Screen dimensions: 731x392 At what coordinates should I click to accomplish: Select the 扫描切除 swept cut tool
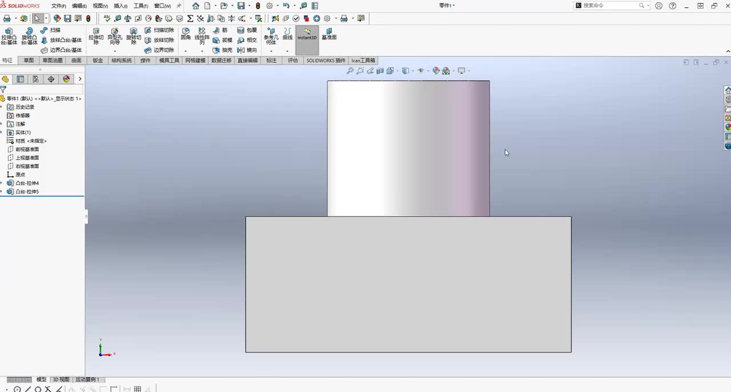[159, 30]
